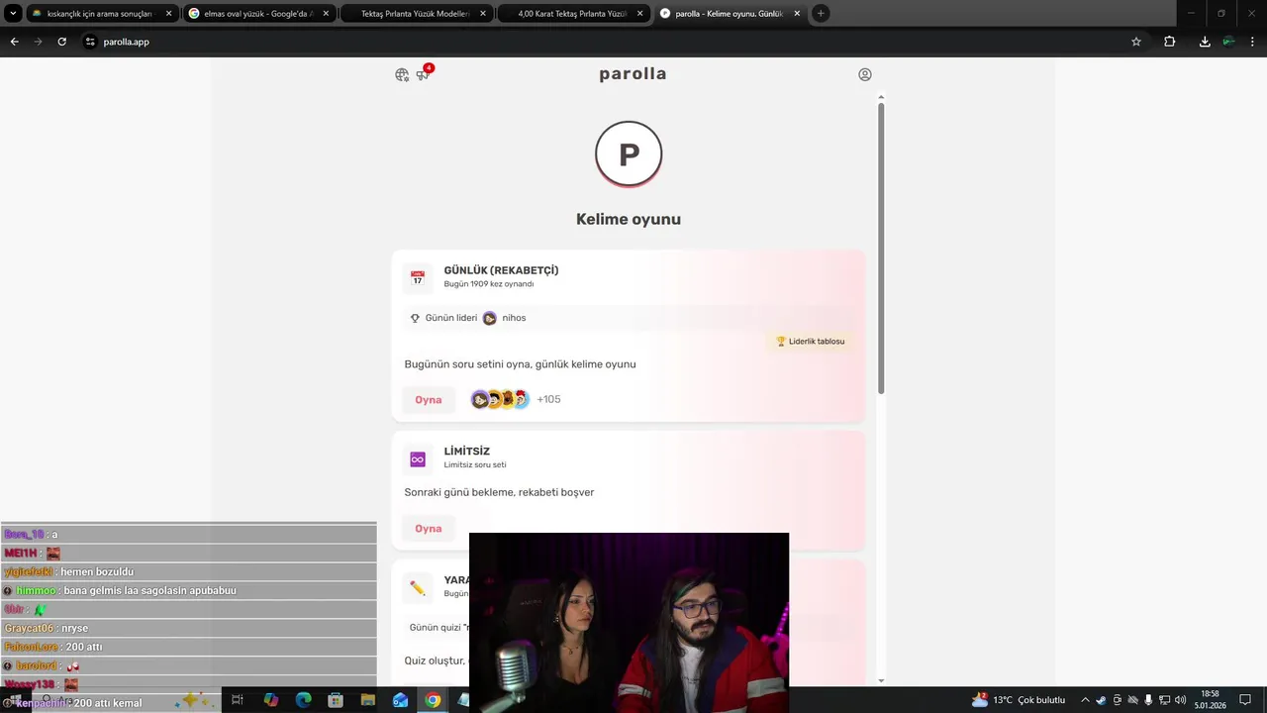Screen dimensions: 1267x713
Task: Click the microphone tray icon
Action: pyautogui.click(x=1148, y=700)
